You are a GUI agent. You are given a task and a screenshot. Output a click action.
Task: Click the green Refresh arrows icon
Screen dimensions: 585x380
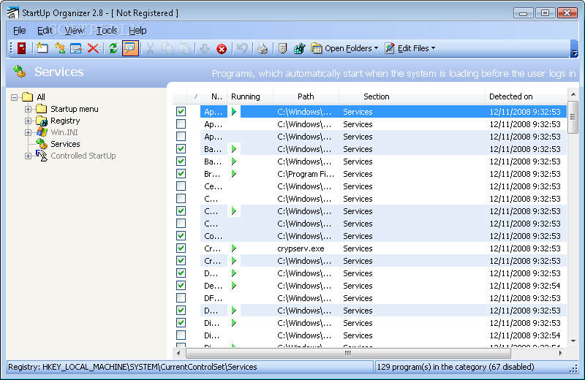[113, 48]
